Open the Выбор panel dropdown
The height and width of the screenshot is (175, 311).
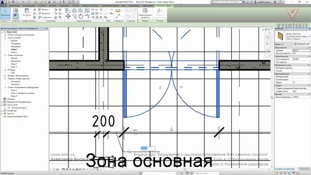pos(5,20)
